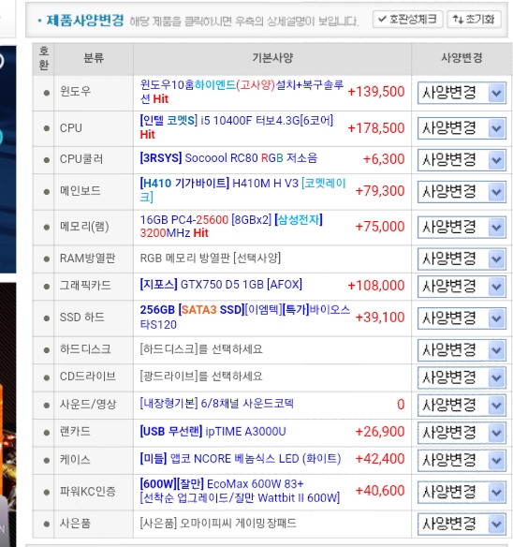The width and height of the screenshot is (513, 547).
Task: Click the RGB 메모리 방열판 option text
Action: point(211,259)
